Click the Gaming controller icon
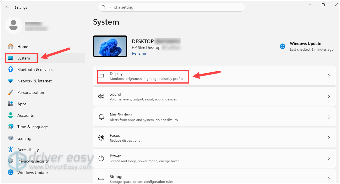 pos(10,138)
